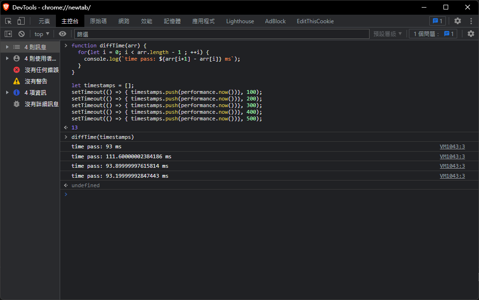Switch to the Lighthouse tab
The width and height of the screenshot is (479, 300).
click(x=240, y=21)
